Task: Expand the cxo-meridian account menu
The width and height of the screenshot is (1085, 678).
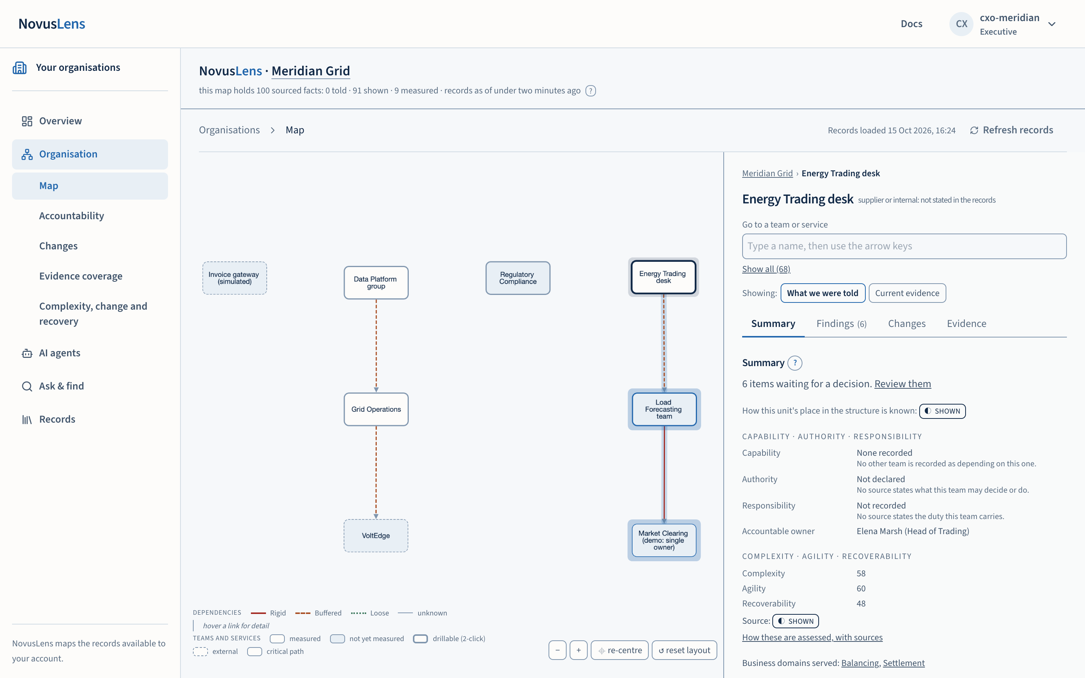Action: coord(1052,24)
